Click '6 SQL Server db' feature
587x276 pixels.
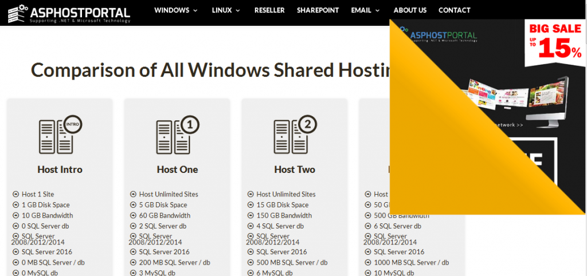[x=398, y=226]
